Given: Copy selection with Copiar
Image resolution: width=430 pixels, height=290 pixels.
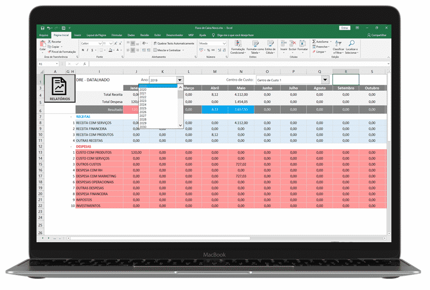Looking at the screenshot, I should 54,46.
